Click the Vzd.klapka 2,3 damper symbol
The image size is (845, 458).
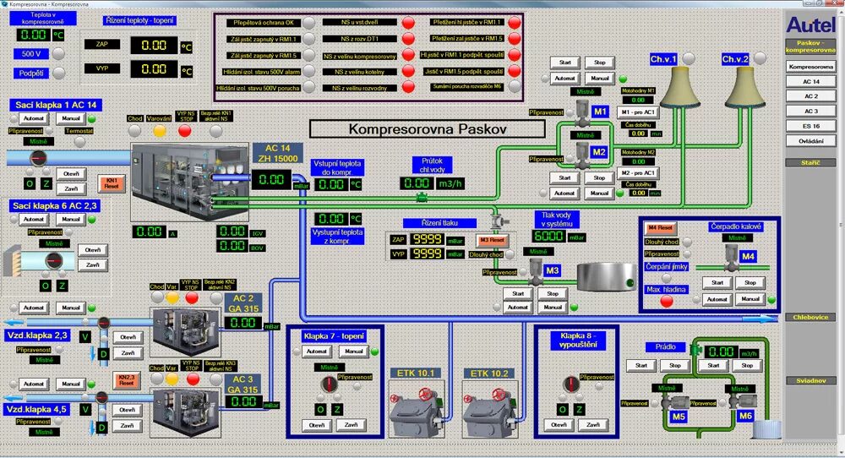tap(103, 323)
